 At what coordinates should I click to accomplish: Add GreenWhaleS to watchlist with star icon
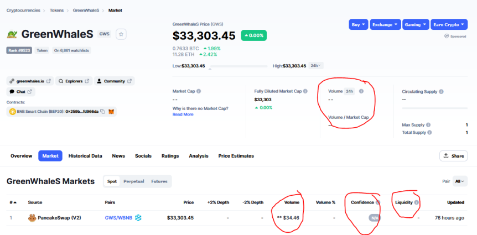click(121, 34)
